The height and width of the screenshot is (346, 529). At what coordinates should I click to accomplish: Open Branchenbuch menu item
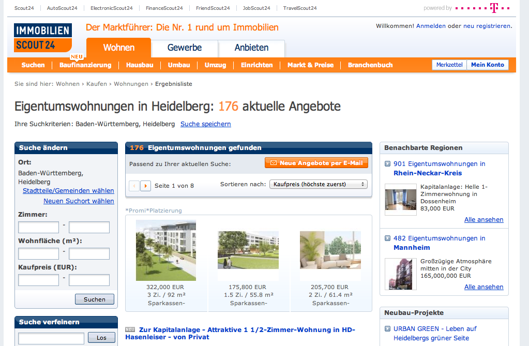(370, 65)
